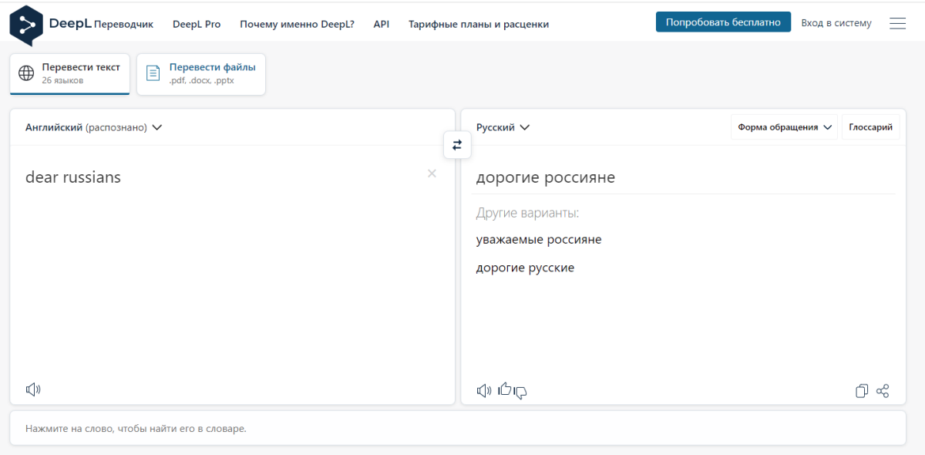Share the translation via share icon
Viewport: 925px width, 455px height.
click(x=883, y=391)
